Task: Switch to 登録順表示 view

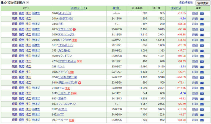Action: point(186,3)
